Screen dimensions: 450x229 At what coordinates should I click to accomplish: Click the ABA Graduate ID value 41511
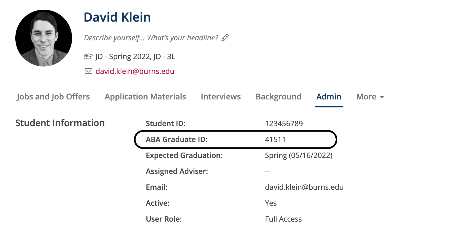(275, 140)
